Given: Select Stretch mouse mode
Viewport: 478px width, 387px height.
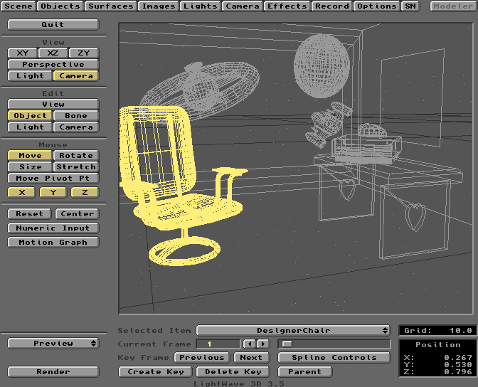Looking at the screenshot, I should click(76, 166).
